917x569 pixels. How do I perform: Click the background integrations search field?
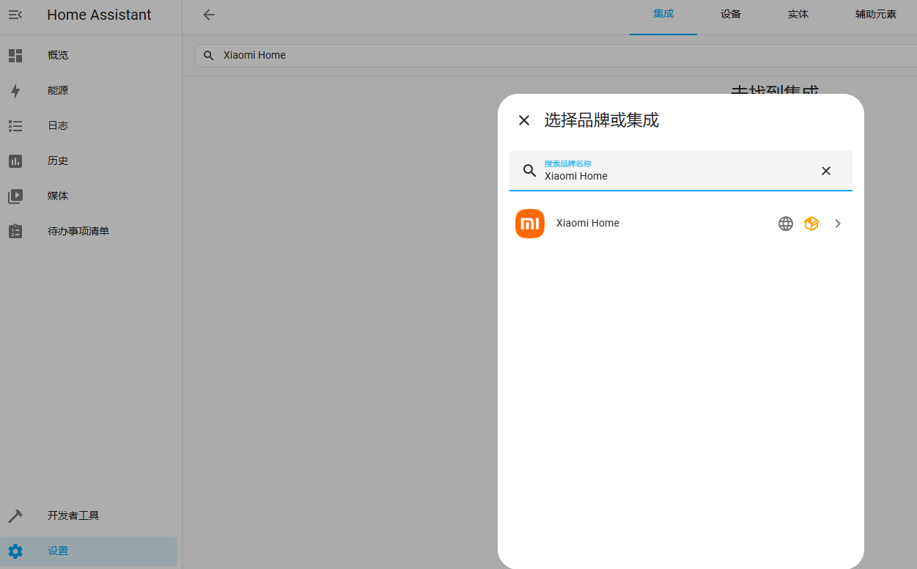click(556, 55)
